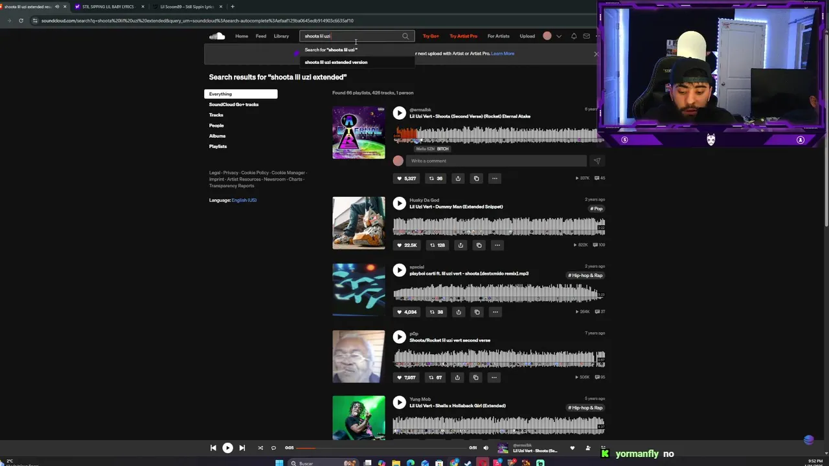Viewport: 829px width, 466px height.
Task: Open Library in SoundCloud nav
Action: point(281,36)
